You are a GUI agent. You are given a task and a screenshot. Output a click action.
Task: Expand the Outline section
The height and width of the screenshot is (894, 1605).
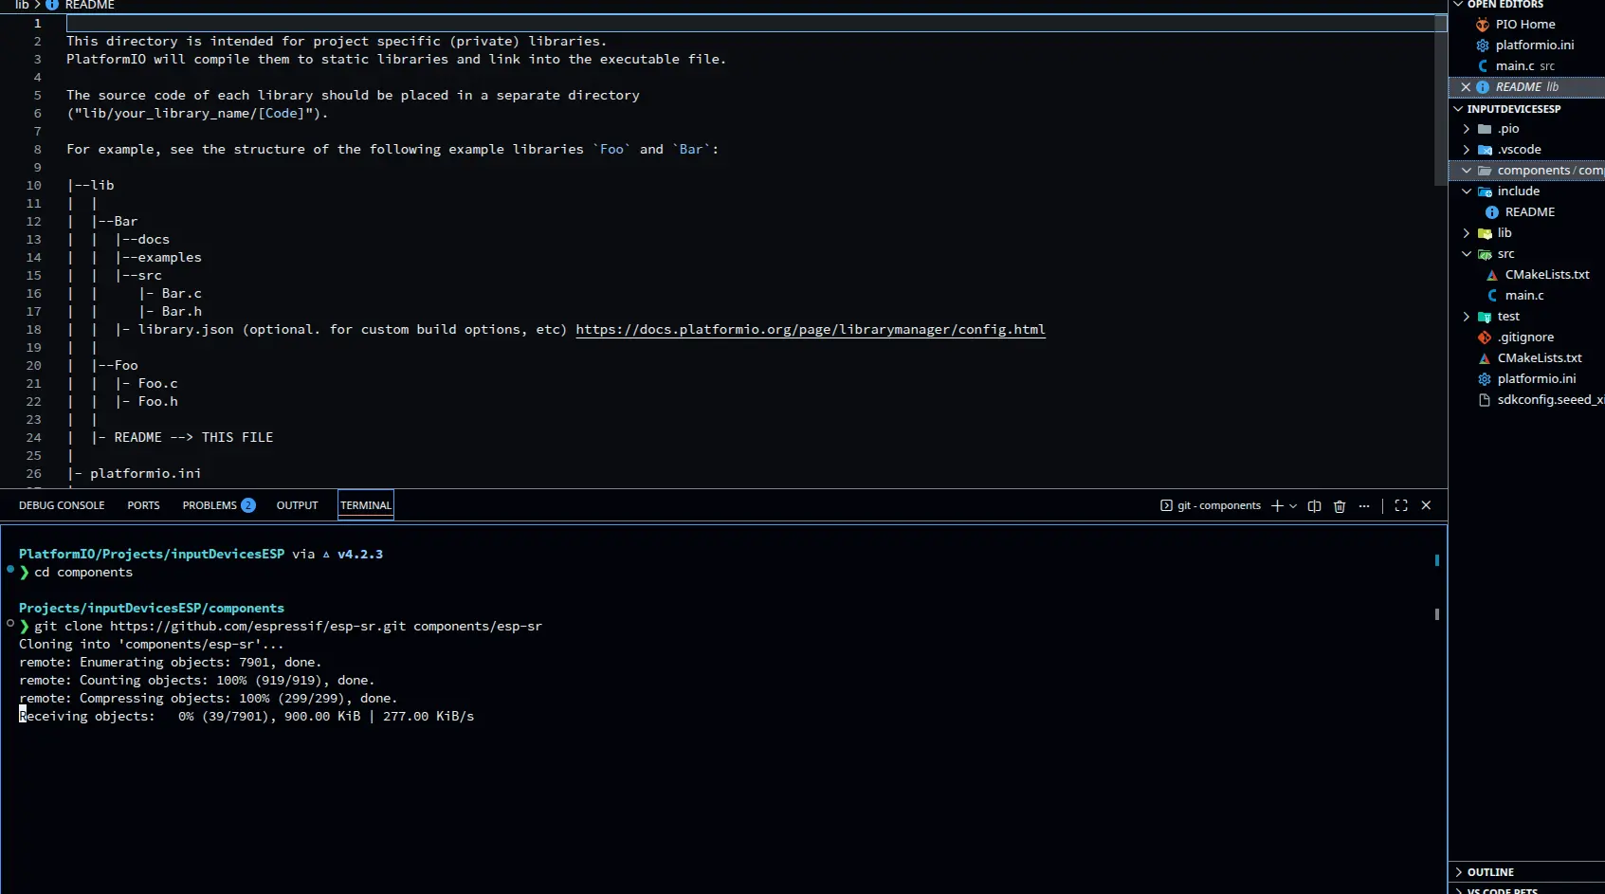(1458, 872)
